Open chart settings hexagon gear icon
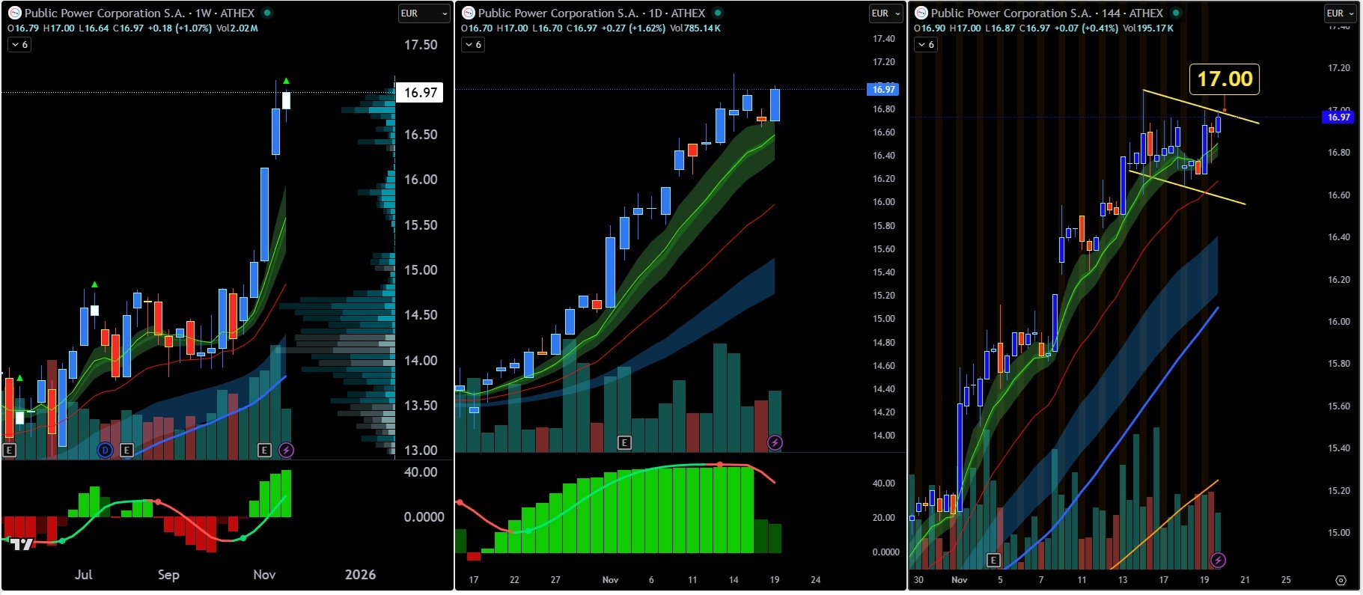This screenshot has width=1363, height=595. [x=1341, y=580]
